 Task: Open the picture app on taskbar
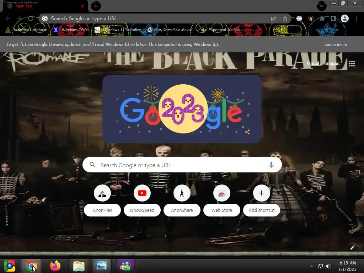[102, 266]
